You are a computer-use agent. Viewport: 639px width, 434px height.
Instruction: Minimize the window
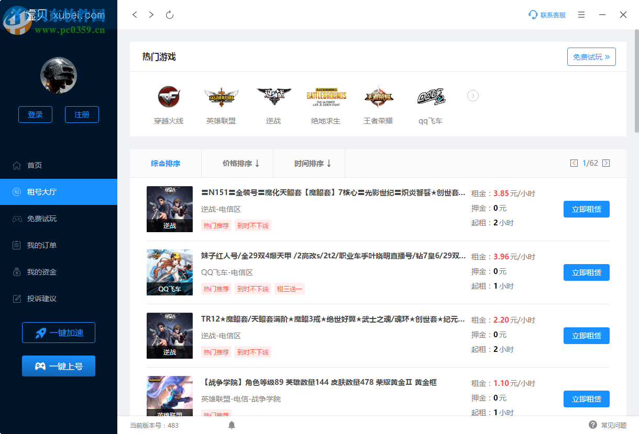[x=602, y=15]
